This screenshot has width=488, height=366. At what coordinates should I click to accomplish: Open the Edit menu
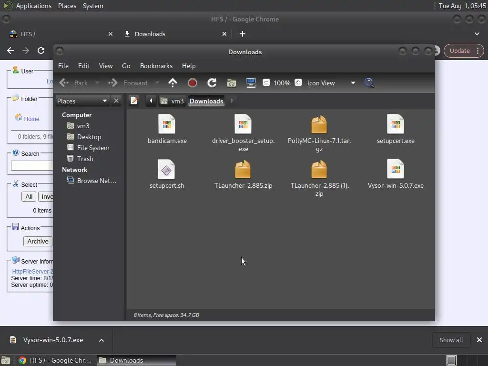pos(84,66)
